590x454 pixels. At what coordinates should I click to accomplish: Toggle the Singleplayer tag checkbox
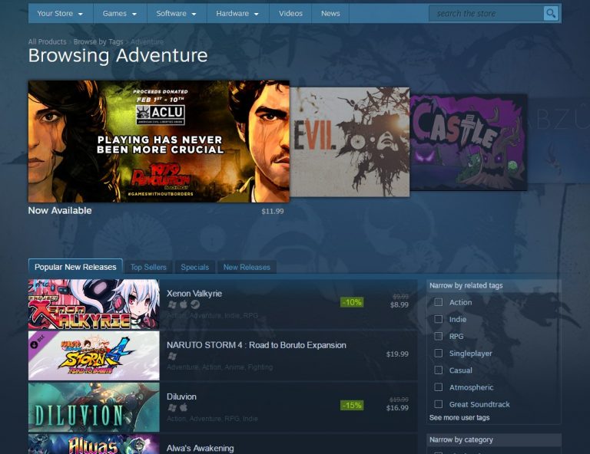(439, 353)
